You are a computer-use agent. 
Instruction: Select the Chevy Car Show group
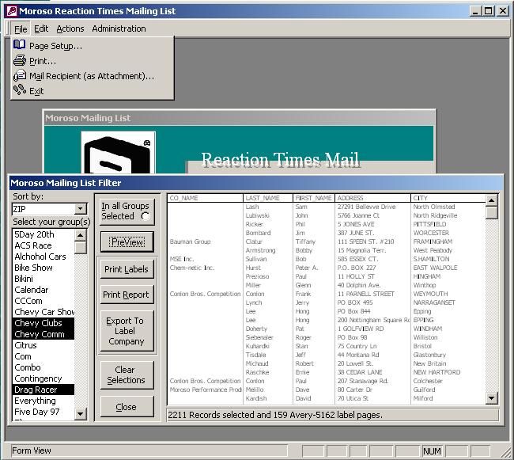[x=44, y=312]
